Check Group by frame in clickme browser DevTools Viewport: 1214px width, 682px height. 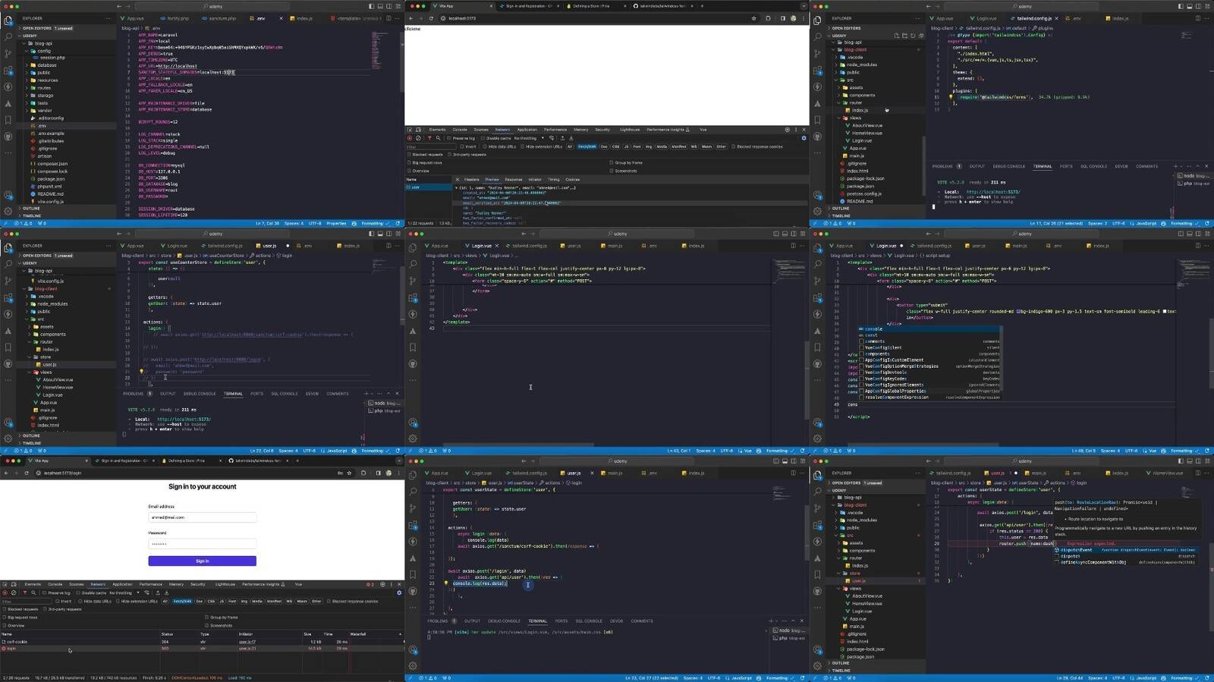click(612, 162)
